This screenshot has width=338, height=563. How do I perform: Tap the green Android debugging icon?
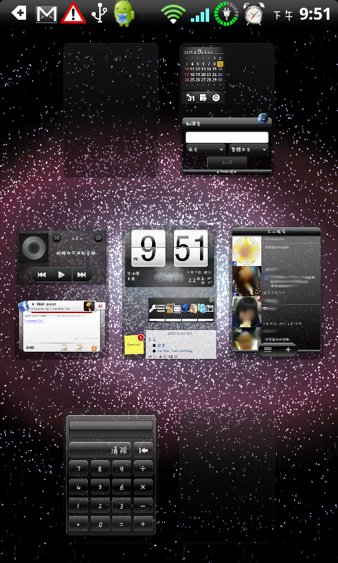tap(124, 13)
